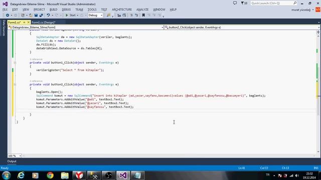This screenshot has width=321, height=180.
Task: Click the decrease indent toolbar icon
Action: [119, 15]
